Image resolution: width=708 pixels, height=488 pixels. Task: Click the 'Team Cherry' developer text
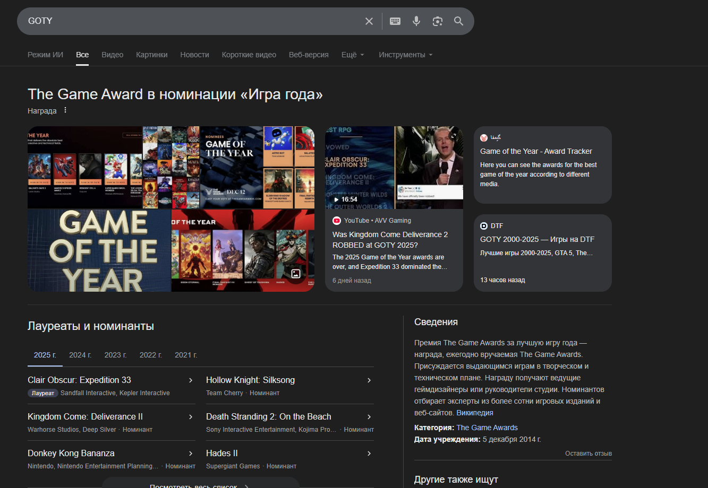(225, 393)
